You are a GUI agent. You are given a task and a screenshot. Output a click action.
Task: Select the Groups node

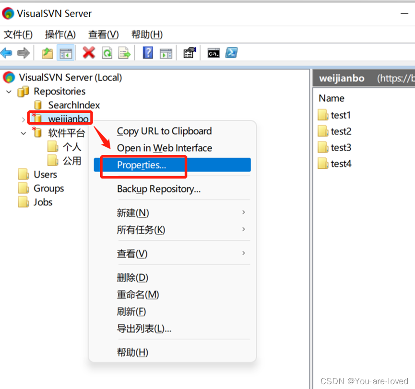pos(49,189)
